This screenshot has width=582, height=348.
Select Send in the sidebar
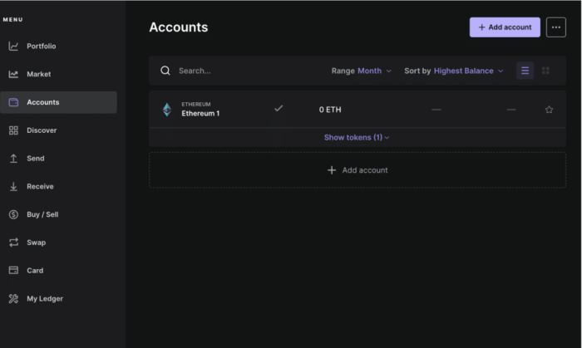[x=35, y=159]
